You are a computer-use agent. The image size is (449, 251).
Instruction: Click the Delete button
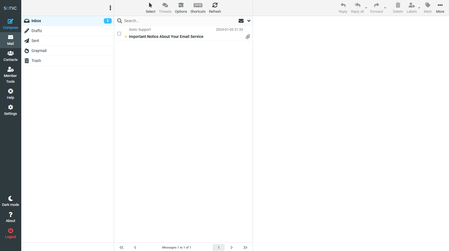pyautogui.click(x=398, y=8)
